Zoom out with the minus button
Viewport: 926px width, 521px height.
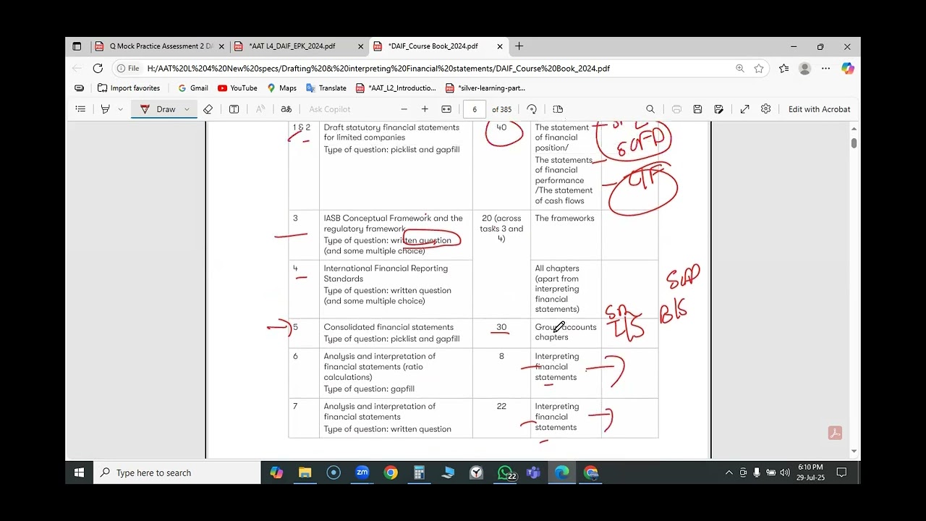click(404, 109)
